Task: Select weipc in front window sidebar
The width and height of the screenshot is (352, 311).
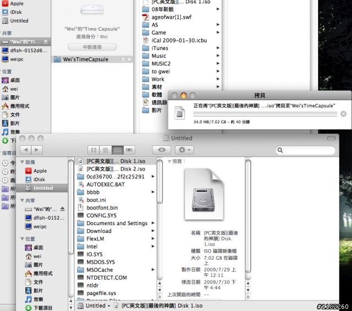Action: 36,226
